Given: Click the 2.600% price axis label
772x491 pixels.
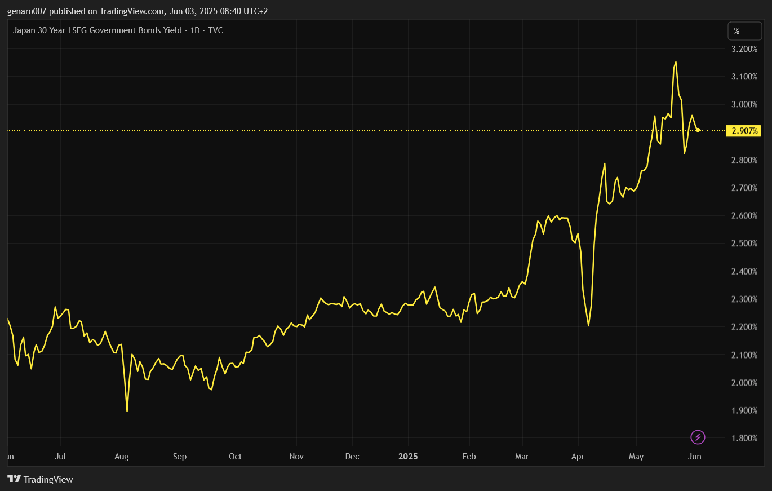Looking at the screenshot, I should [744, 216].
